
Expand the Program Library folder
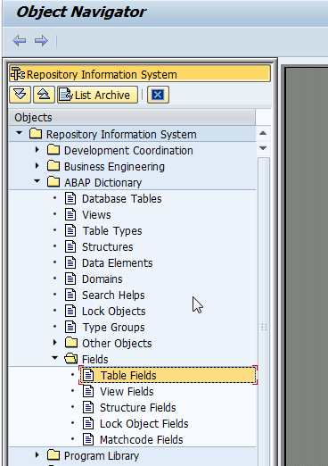tap(37, 454)
